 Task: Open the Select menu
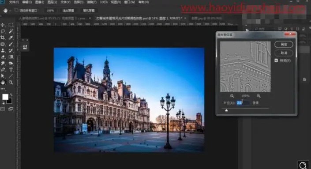pyautogui.click(x=79, y=2)
